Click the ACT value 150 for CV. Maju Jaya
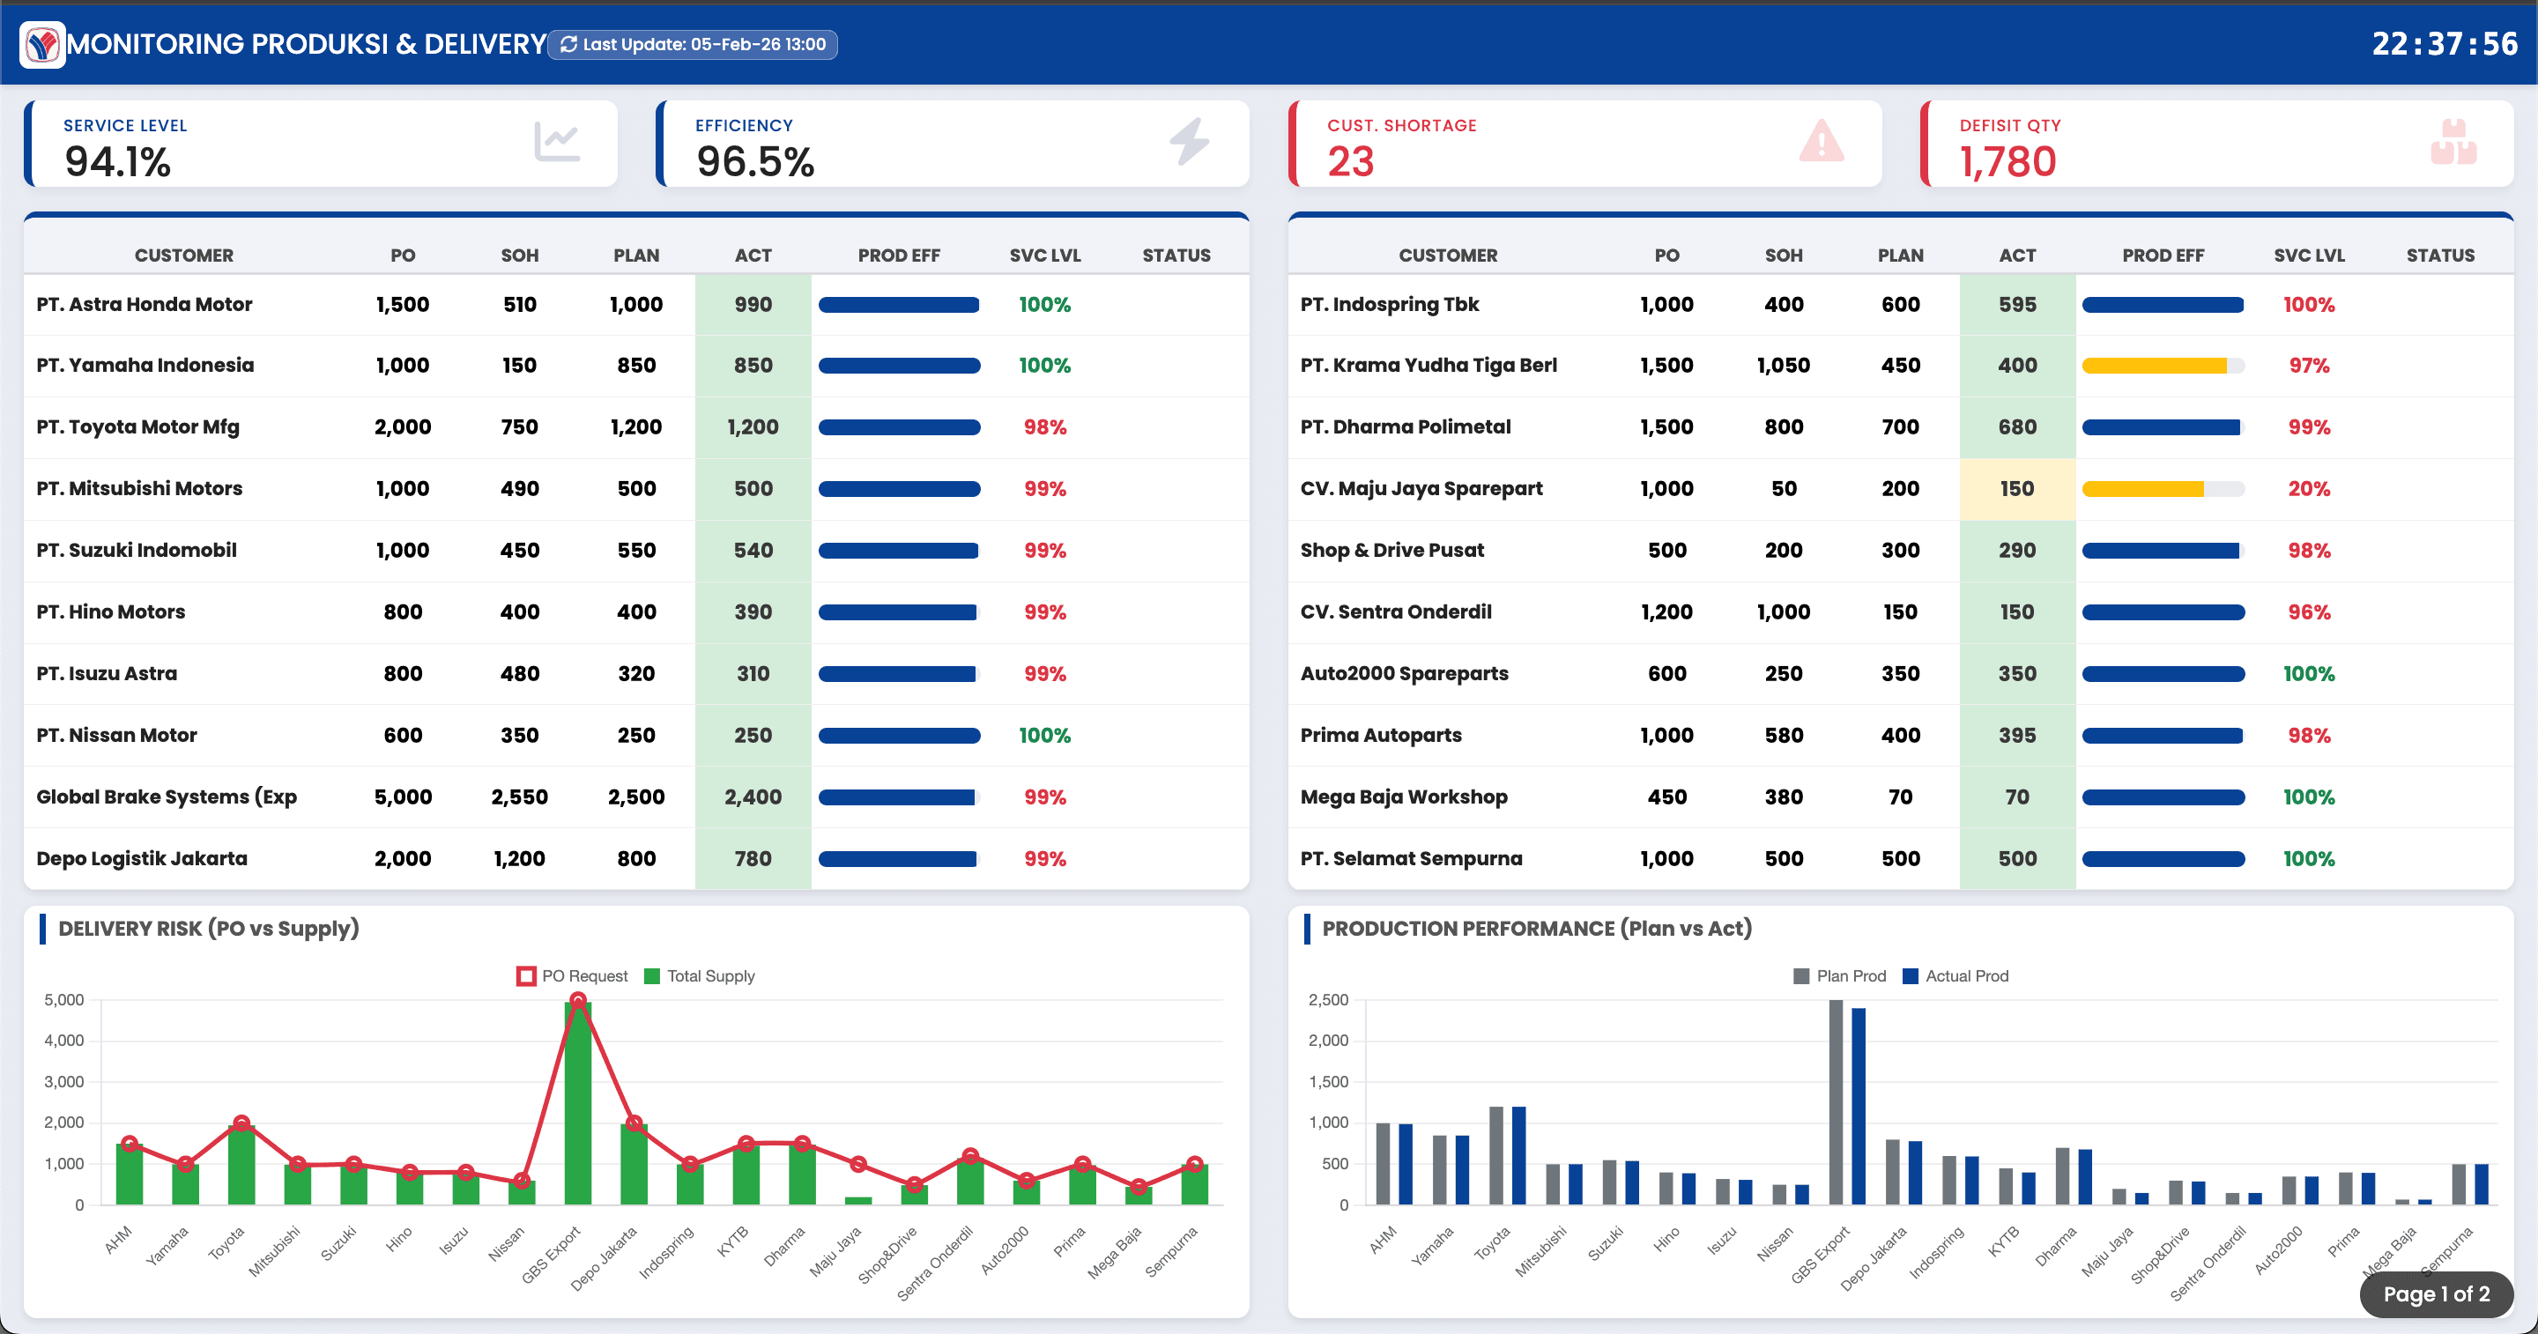 point(2018,489)
